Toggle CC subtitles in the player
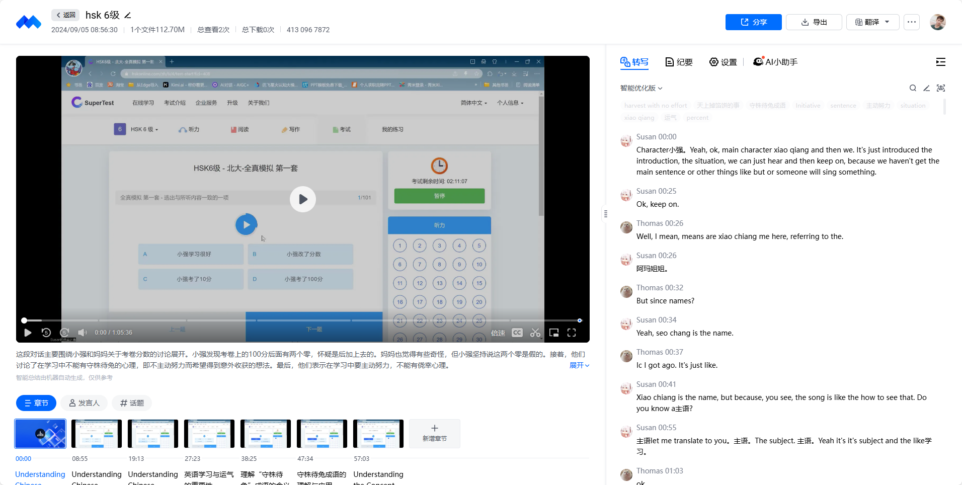This screenshot has height=485, width=962. (x=517, y=333)
